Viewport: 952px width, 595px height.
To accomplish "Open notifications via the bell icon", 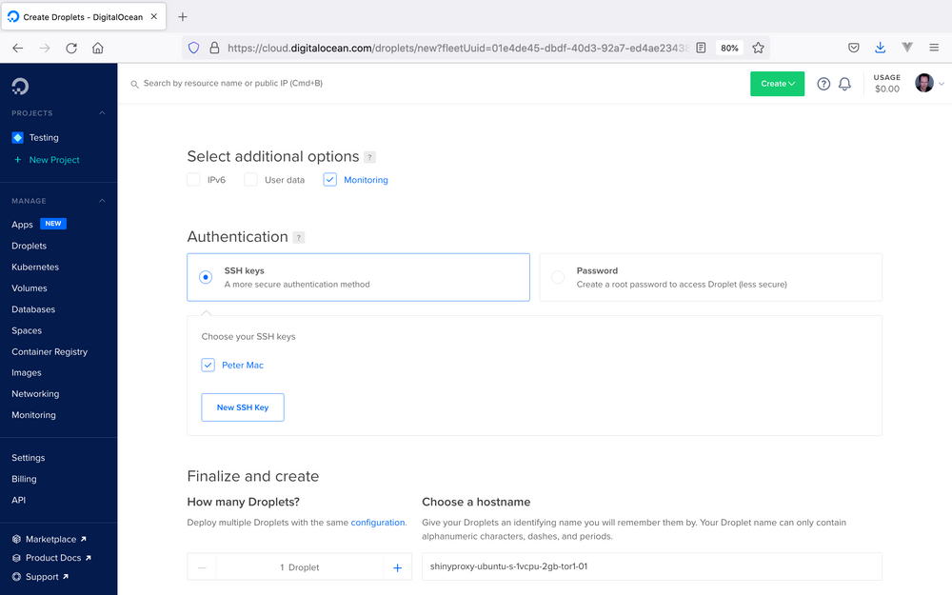I will pos(844,84).
